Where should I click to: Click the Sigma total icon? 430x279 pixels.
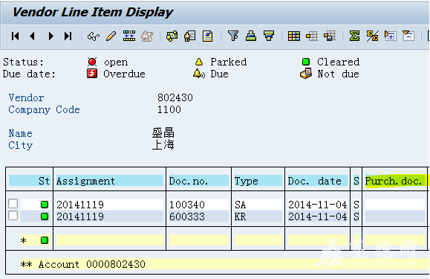[354, 36]
